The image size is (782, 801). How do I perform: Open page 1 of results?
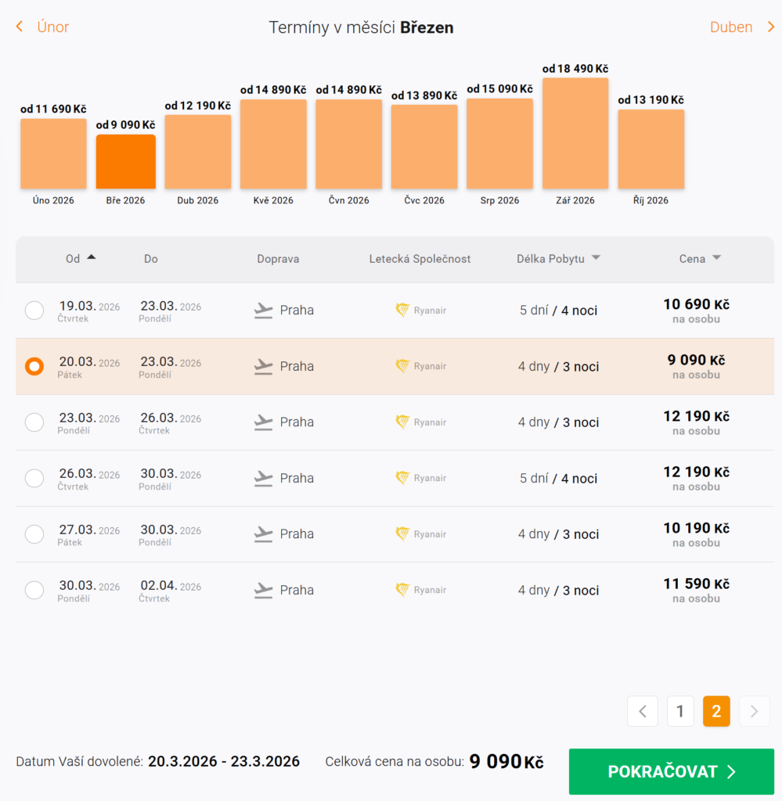(680, 711)
